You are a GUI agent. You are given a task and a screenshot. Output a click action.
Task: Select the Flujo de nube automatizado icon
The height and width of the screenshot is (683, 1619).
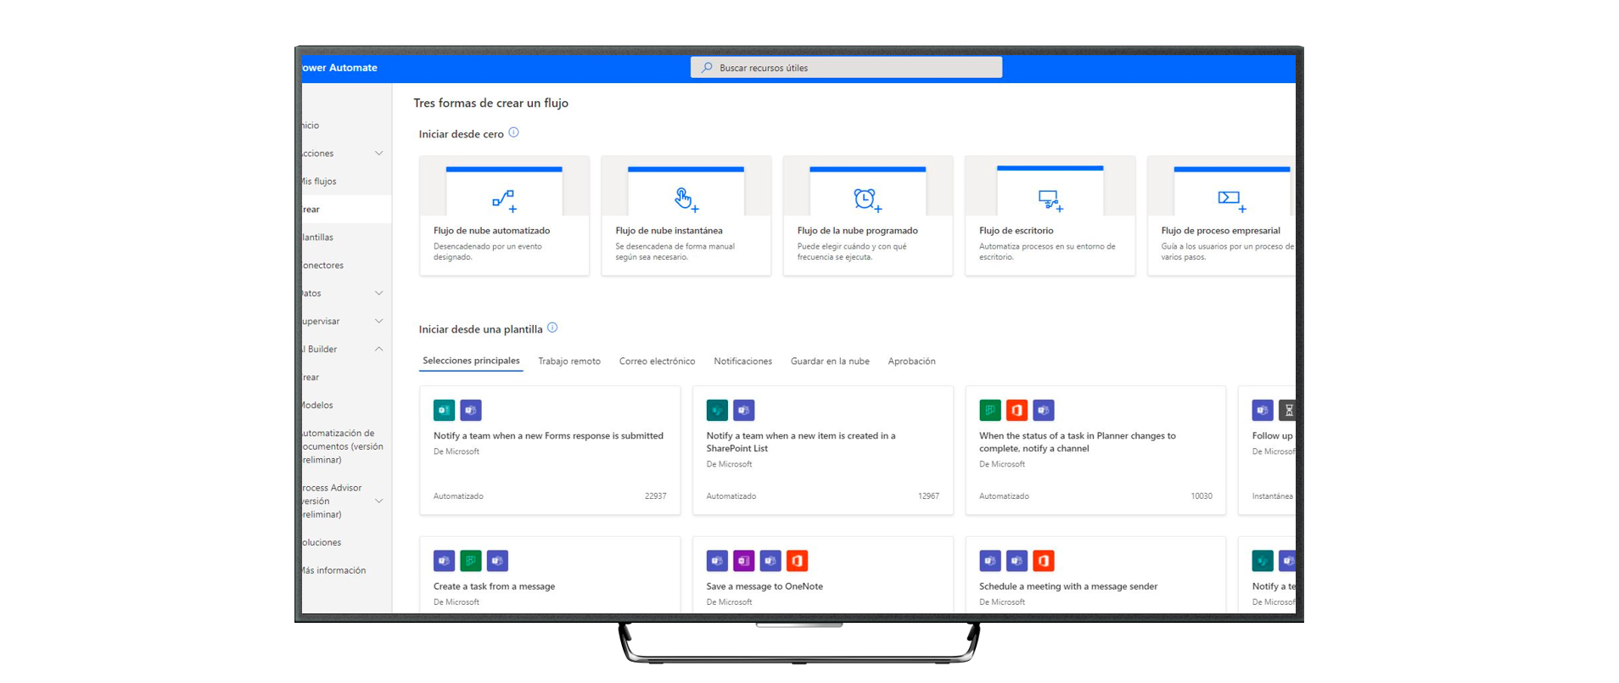click(x=504, y=200)
